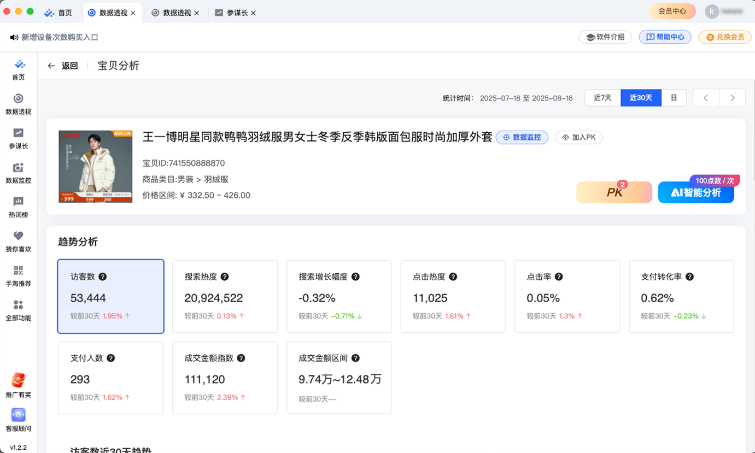Open 数据透视 in the left sidebar

(x=18, y=103)
